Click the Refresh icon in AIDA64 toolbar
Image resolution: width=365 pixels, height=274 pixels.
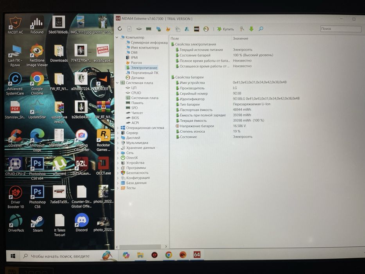(120, 29)
